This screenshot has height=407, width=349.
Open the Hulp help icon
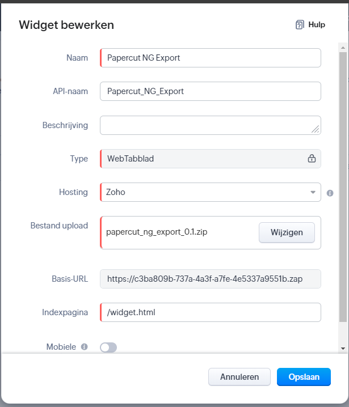[300, 25]
